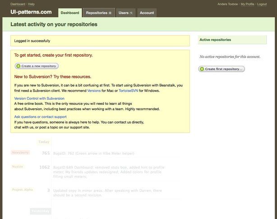The width and height of the screenshot is (277, 219).
Task: Open Version Control with Subversion book link
Action: click(39, 98)
